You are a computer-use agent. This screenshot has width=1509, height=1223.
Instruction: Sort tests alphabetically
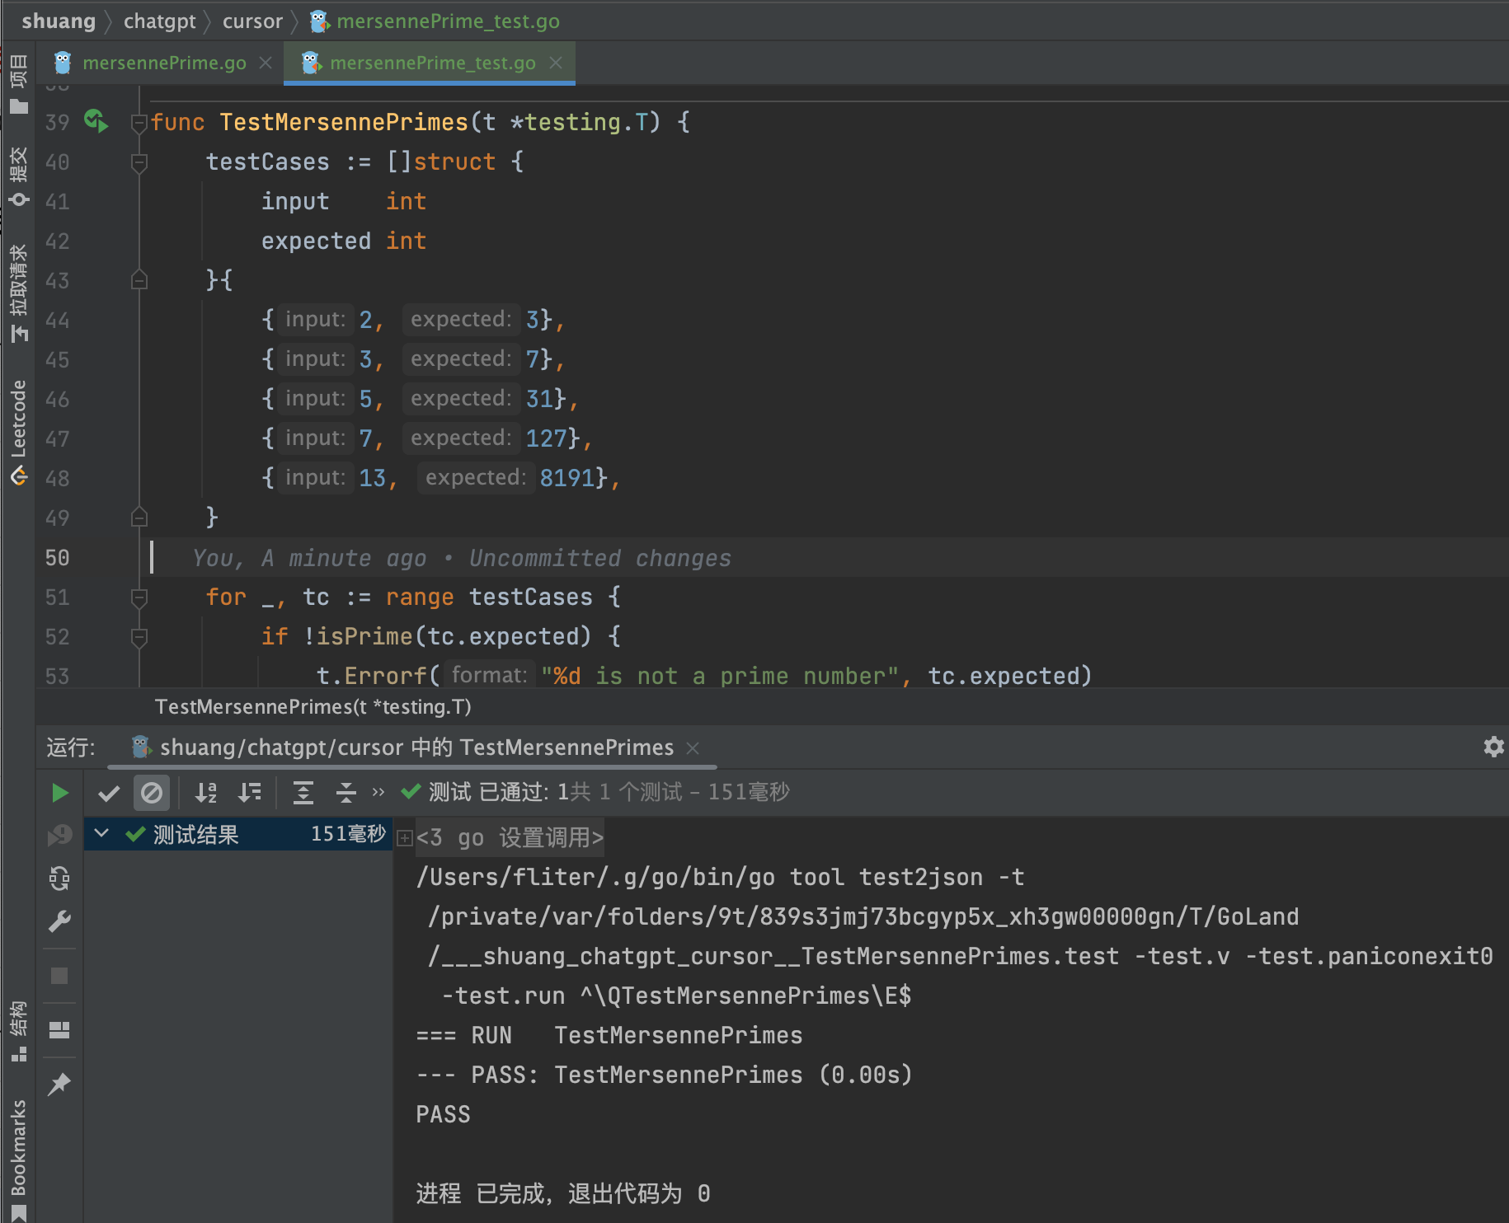click(x=206, y=793)
